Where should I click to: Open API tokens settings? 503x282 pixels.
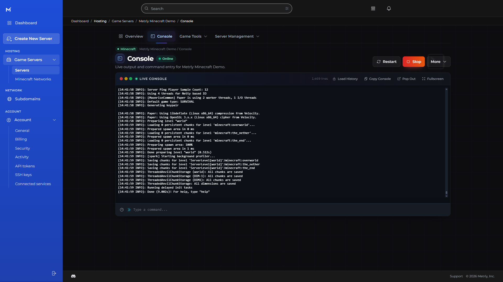click(x=25, y=166)
